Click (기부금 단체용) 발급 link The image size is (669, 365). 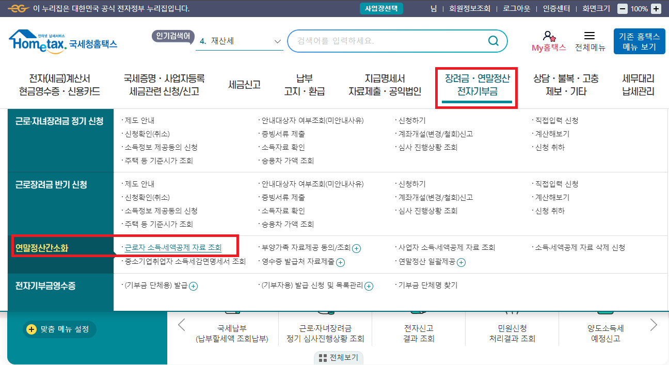156,285
